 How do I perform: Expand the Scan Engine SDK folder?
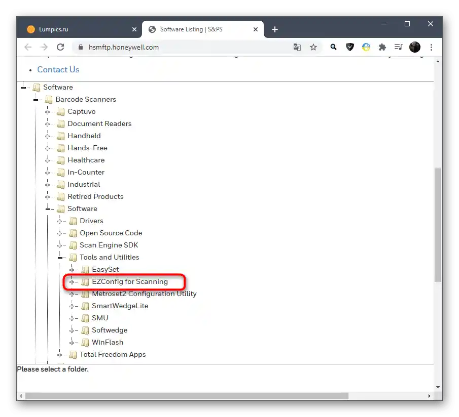60,245
